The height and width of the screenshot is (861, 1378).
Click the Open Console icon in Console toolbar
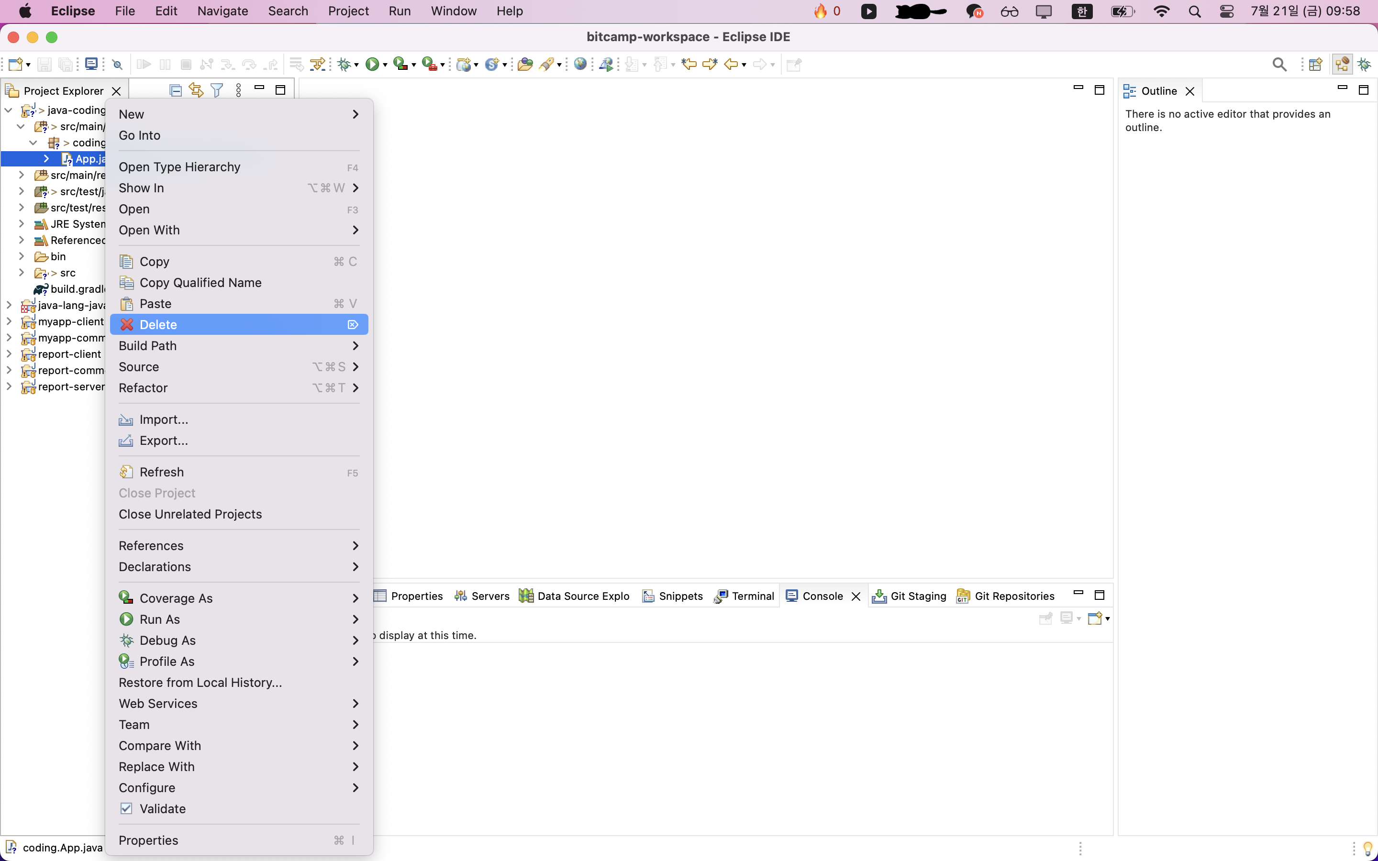pos(1095,618)
